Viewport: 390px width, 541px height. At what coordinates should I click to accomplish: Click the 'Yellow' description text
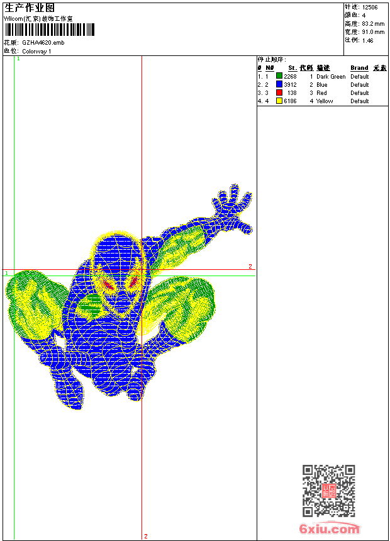pyautogui.click(x=325, y=101)
